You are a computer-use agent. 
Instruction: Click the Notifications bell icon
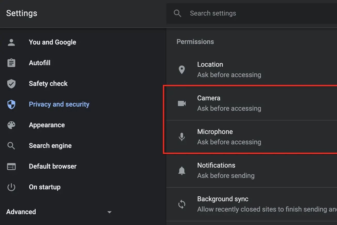(182, 170)
